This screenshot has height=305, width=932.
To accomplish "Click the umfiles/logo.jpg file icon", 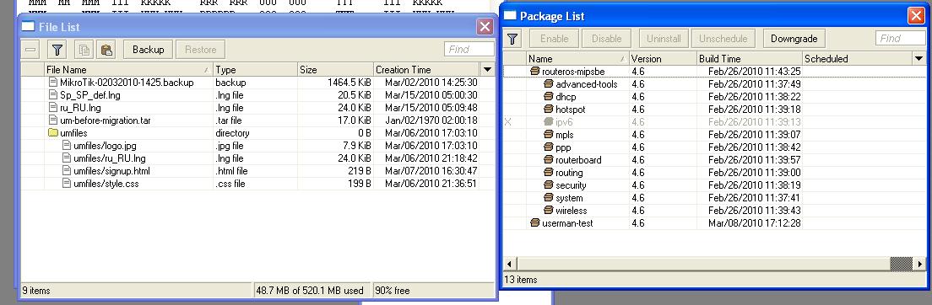I will coord(68,146).
